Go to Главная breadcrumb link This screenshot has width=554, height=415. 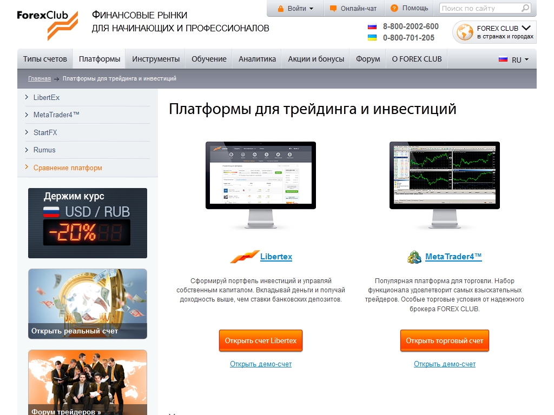[39, 79]
